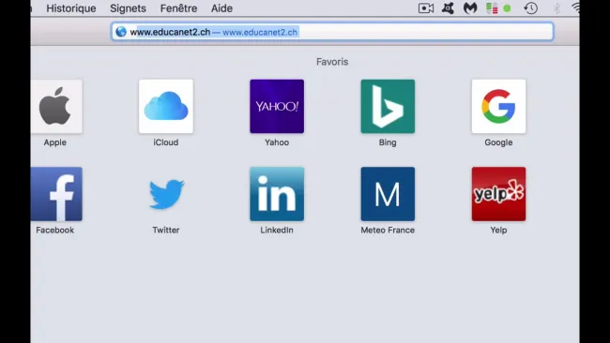Click the Yahoo label text
The width and height of the screenshot is (610, 343).
pyautogui.click(x=277, y=142)
